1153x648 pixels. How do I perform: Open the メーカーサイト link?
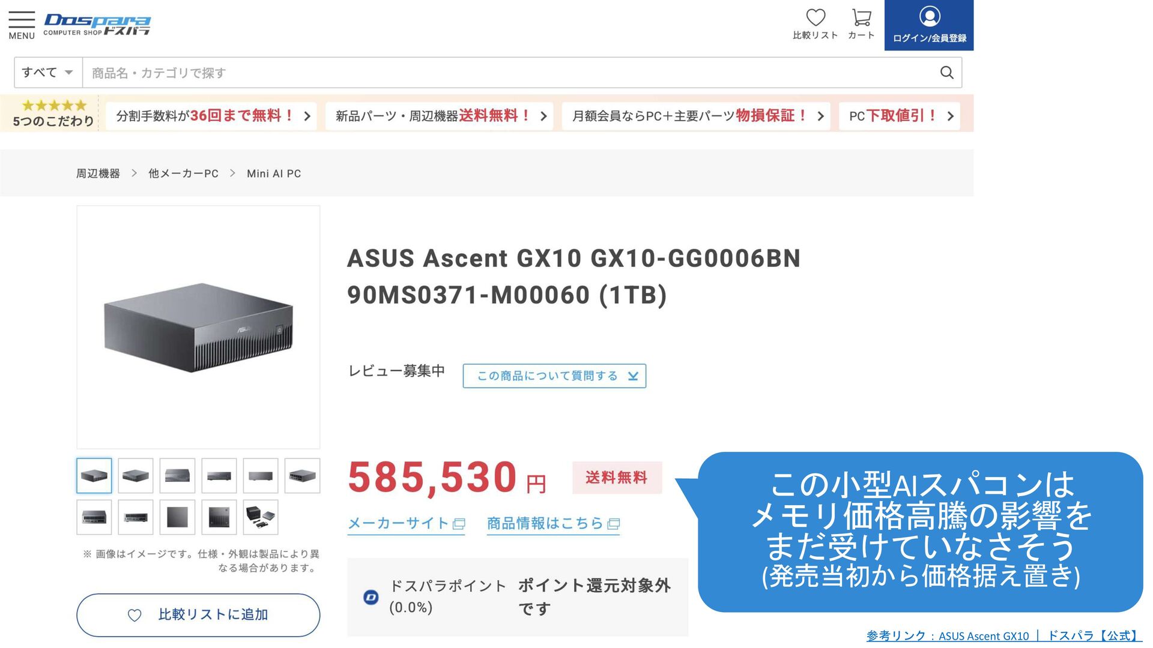coord(406,523)
